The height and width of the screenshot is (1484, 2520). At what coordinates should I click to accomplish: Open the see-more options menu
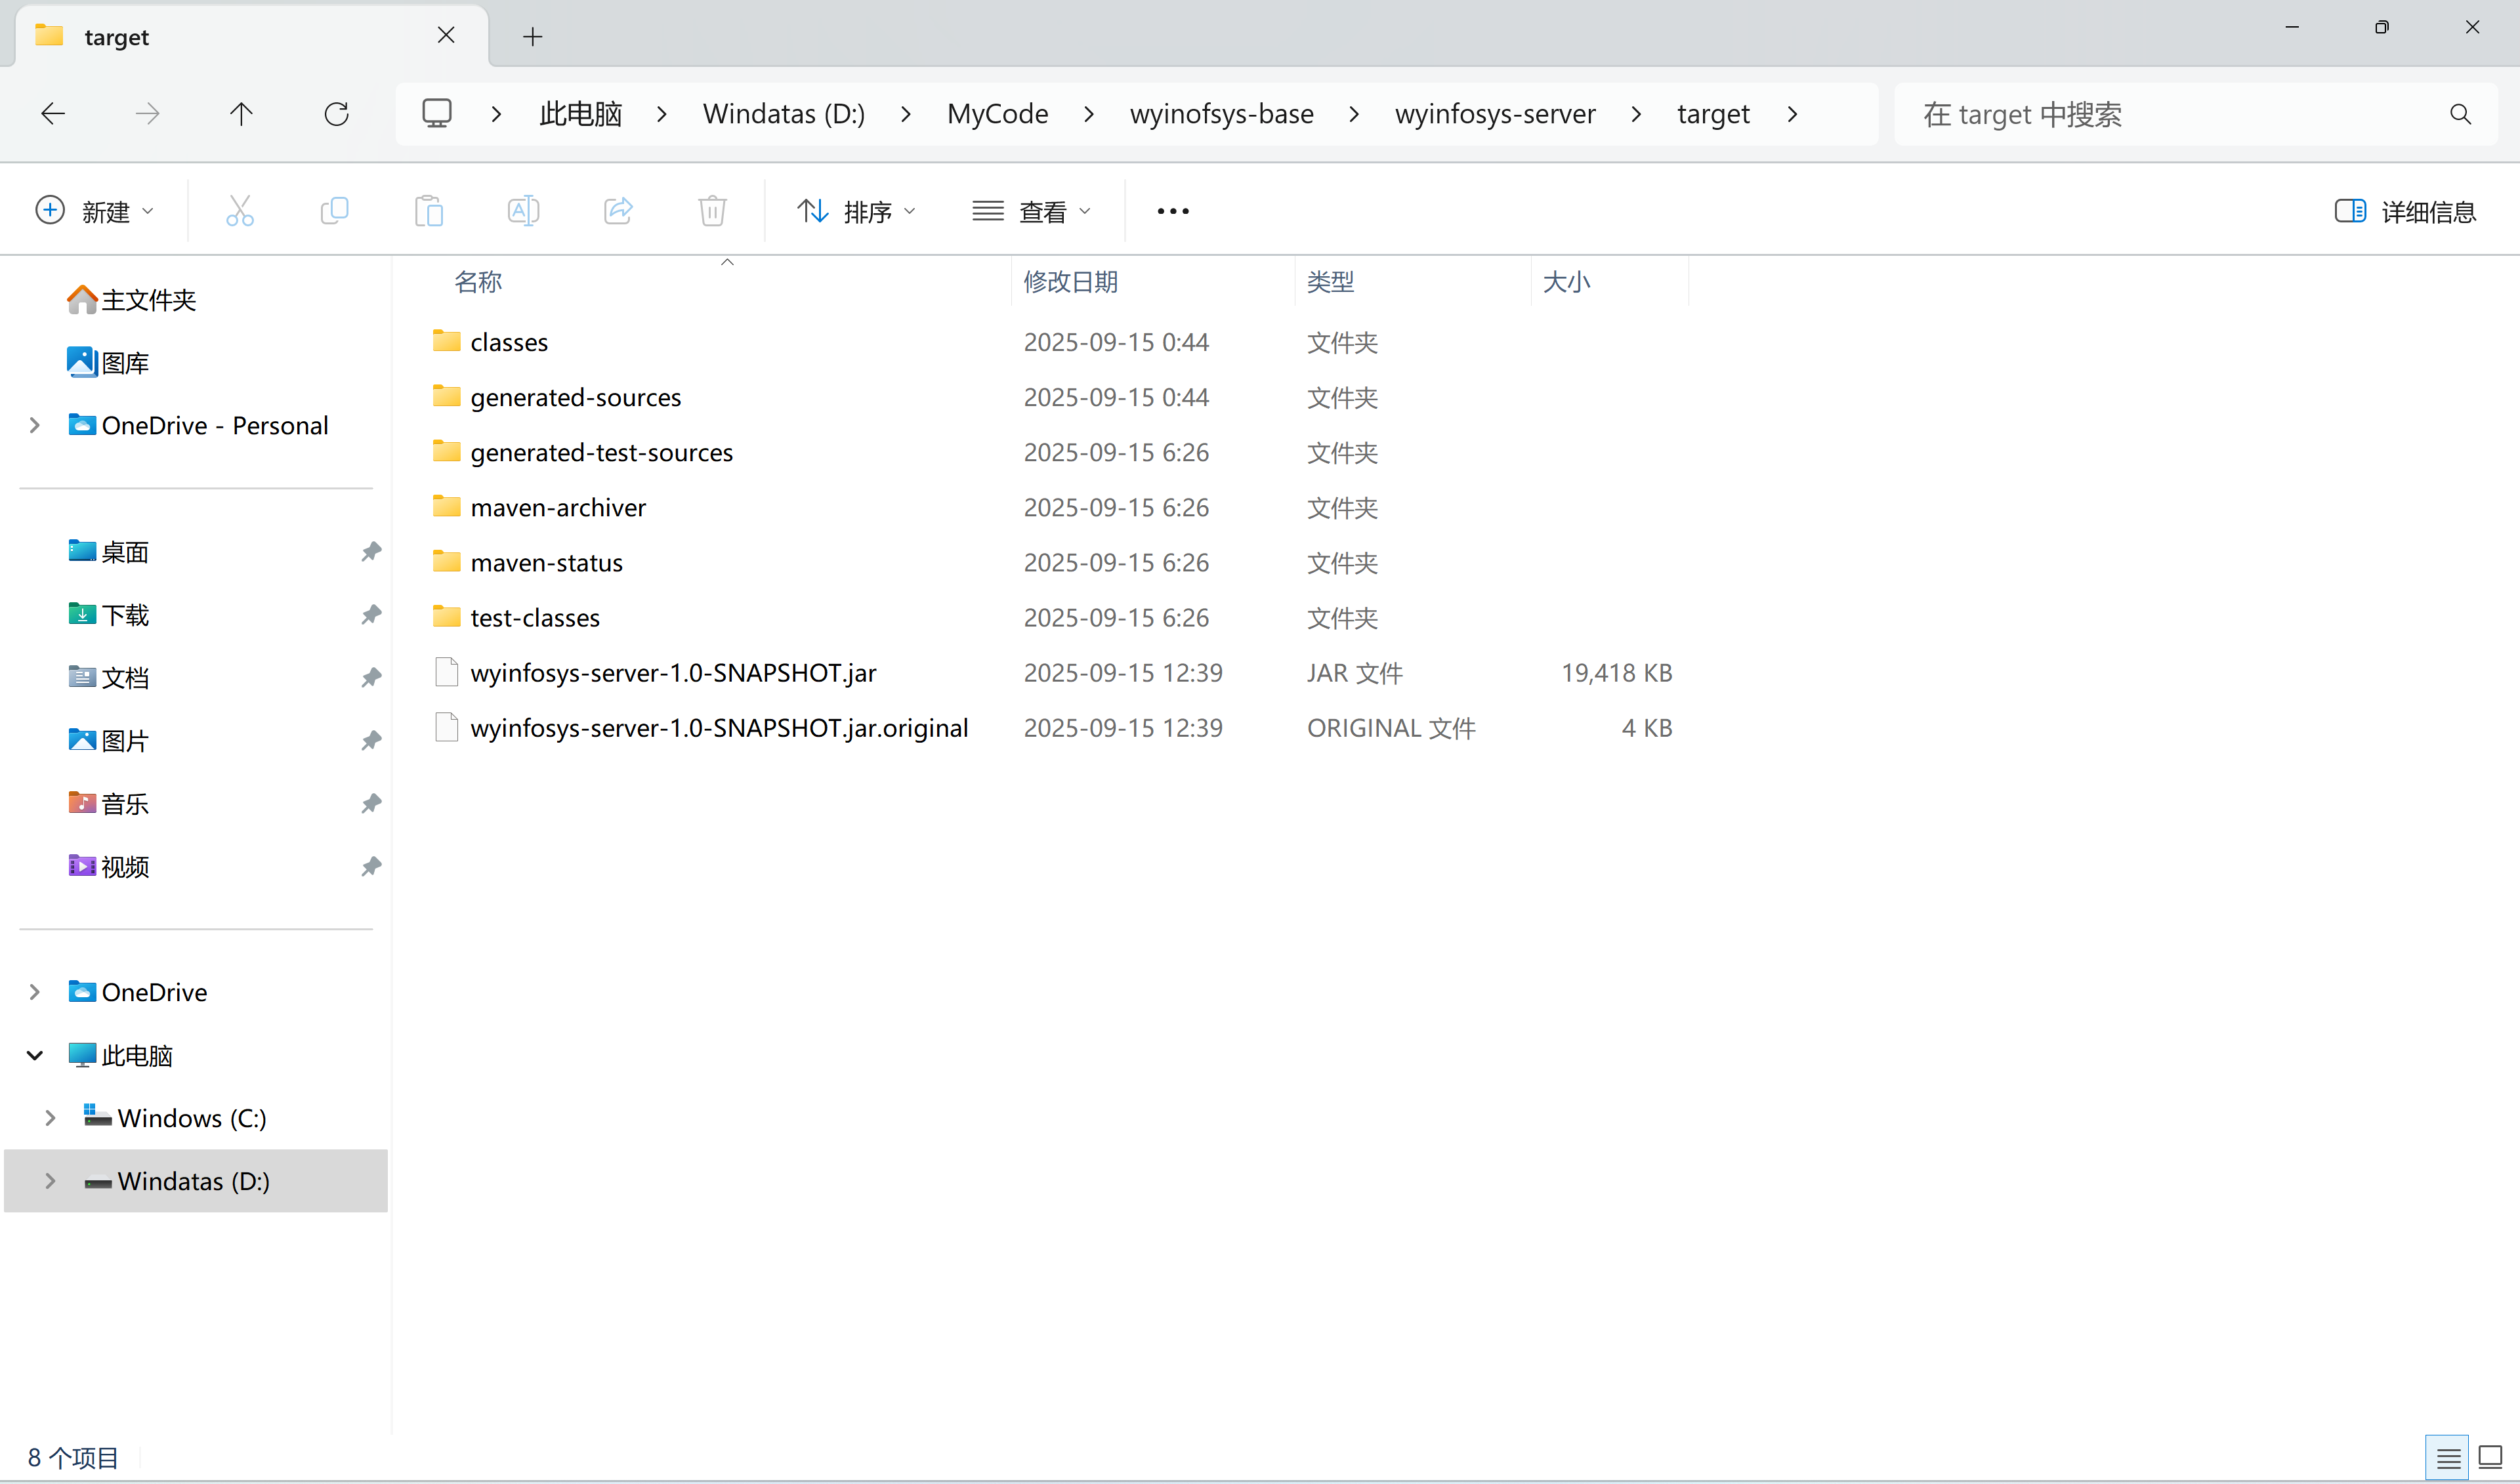click(1171, 210)
